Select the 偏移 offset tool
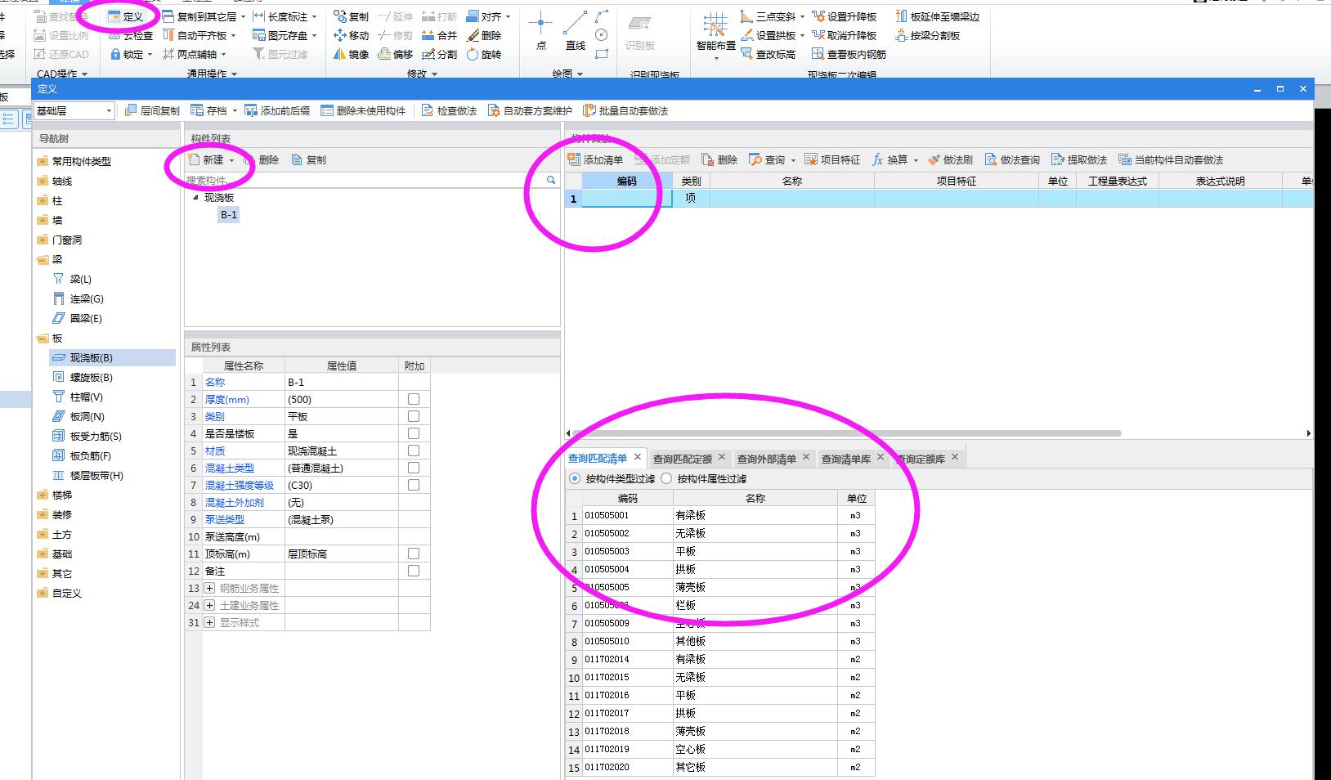Screen dimensions: 1331x780 coord(395,54)
